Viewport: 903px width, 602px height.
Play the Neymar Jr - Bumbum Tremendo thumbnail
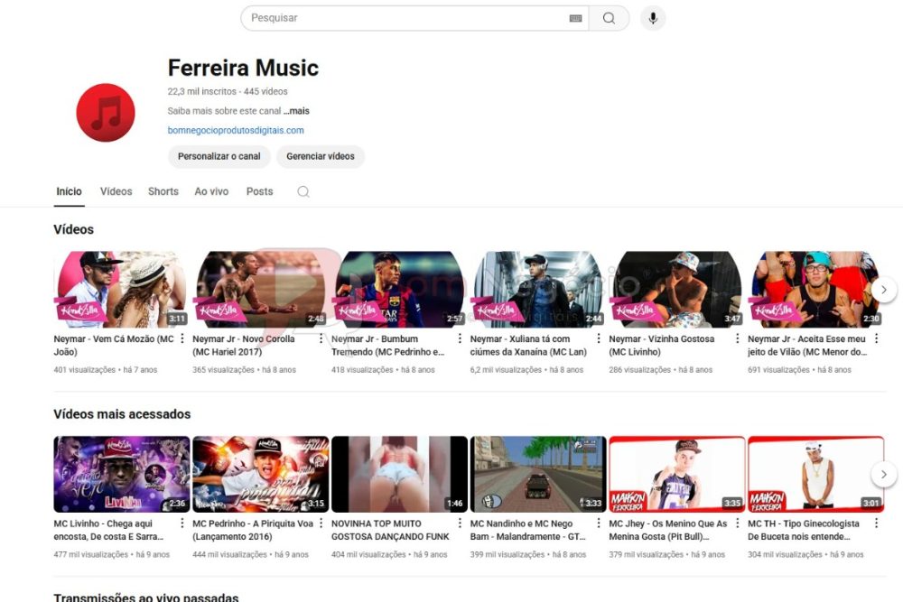click(x=399, y=290)
